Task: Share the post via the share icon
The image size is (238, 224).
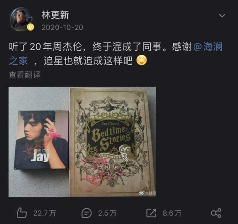Action: (x=216, y=213)
